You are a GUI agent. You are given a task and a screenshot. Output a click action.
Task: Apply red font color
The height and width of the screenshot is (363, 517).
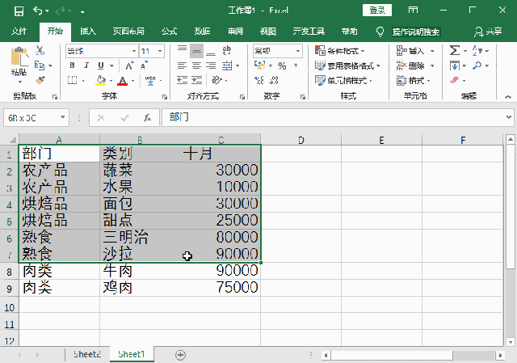click(122, 81)
